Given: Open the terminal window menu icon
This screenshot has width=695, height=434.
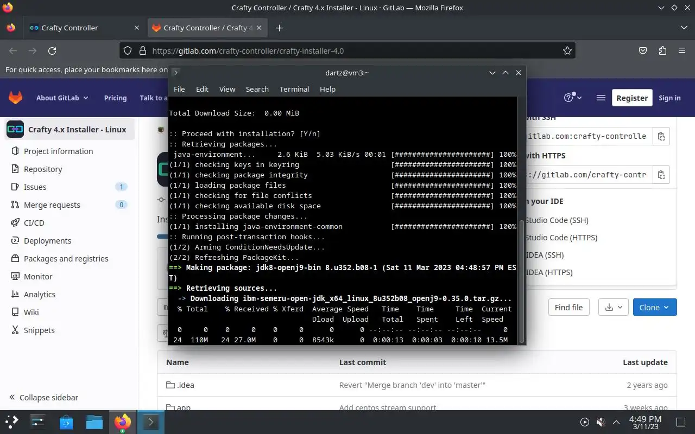Looking at the screenshot, I should pos(176,72).
